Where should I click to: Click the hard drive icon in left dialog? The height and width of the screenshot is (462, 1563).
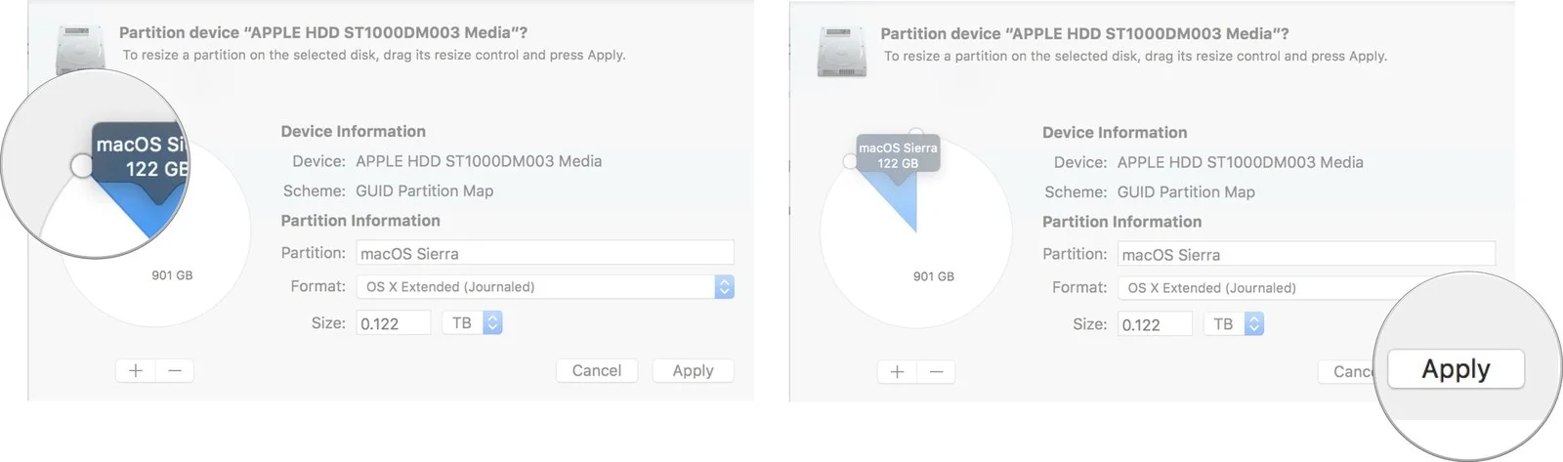coord(80,53)
